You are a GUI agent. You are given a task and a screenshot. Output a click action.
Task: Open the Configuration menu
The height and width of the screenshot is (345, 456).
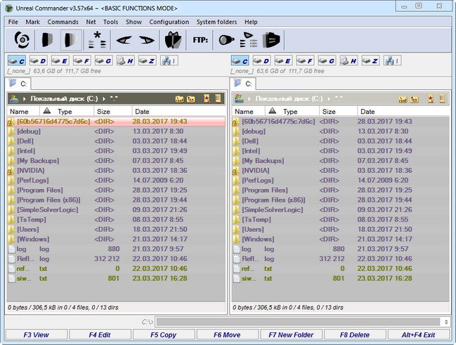(169, 22)
